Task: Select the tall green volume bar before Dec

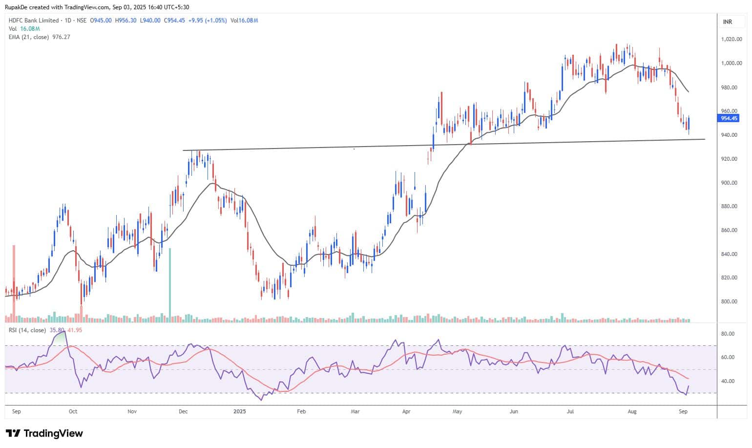Action: (170, 285)
